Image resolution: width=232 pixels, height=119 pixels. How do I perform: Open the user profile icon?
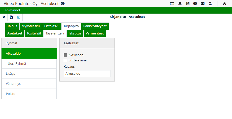pos(210,4)
